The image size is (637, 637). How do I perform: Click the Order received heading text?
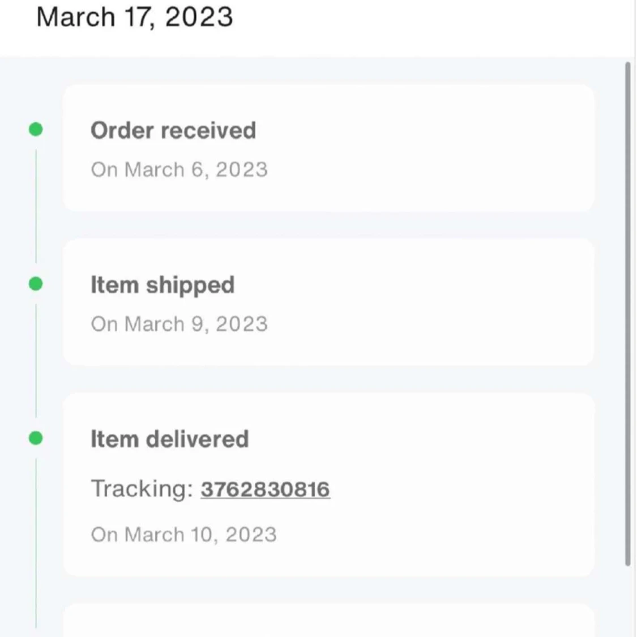click(173, 130)
